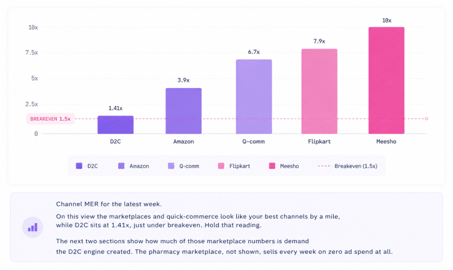This screenshot has height=270, width=453.
Task: Click the 10x data label above Meesho
Action: point(387,21)
